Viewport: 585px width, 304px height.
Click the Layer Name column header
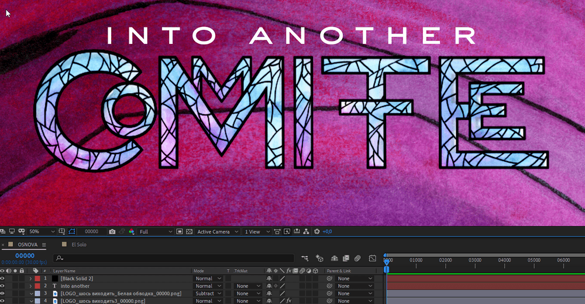pyautogui.click(x=64, y=271)
